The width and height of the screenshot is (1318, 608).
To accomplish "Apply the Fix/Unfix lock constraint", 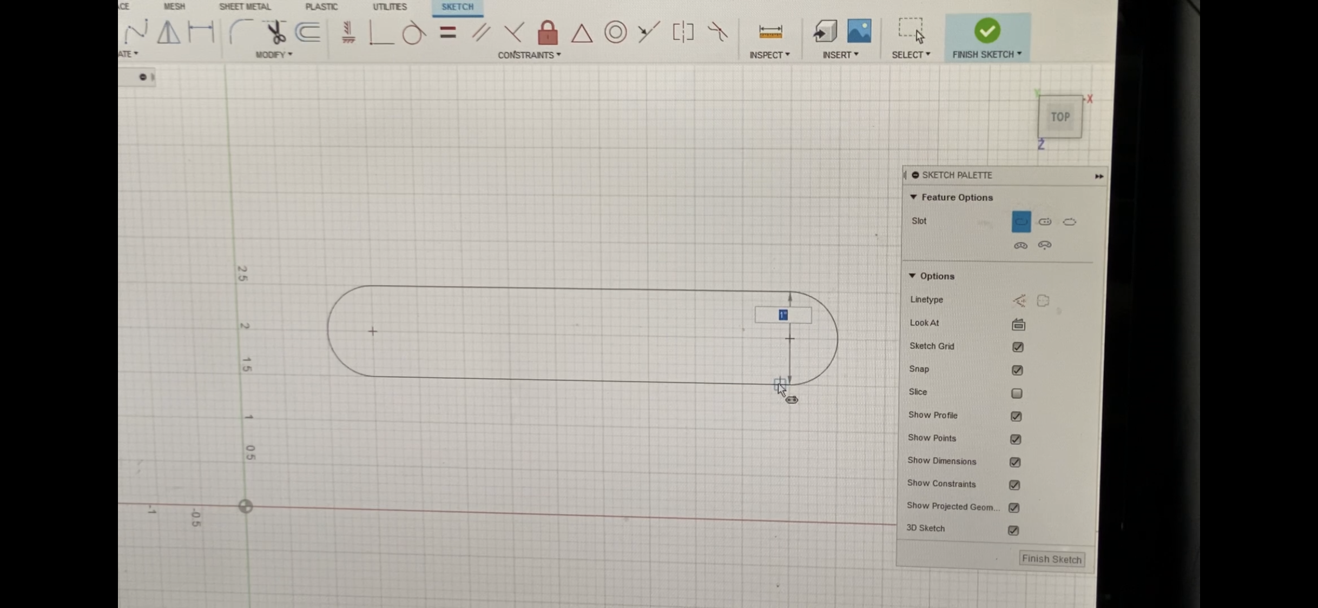I will point(548,32).
